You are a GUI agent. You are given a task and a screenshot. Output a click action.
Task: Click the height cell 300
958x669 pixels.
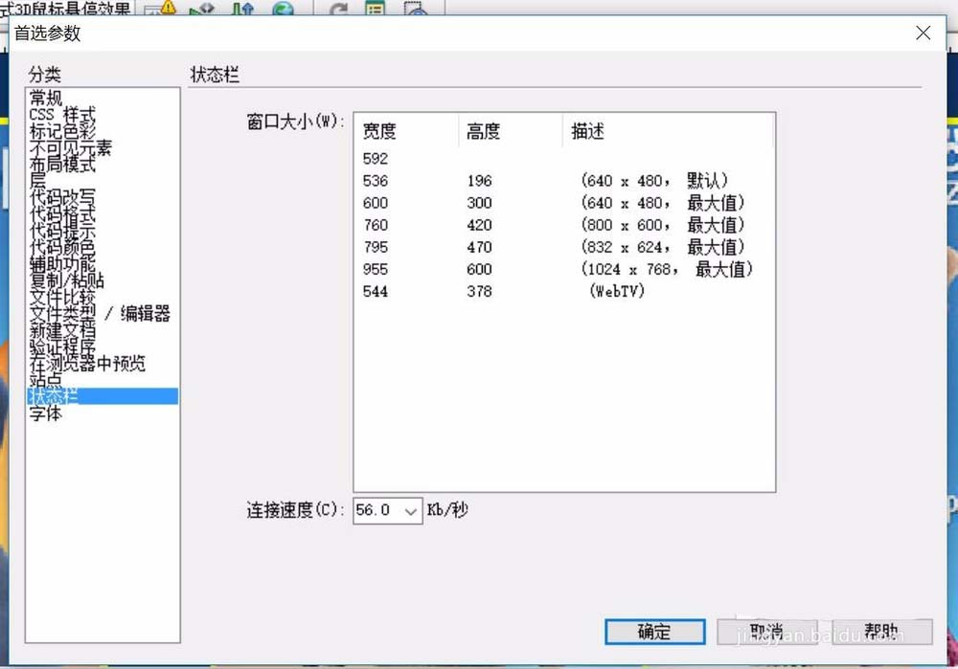tap(479, 203)
